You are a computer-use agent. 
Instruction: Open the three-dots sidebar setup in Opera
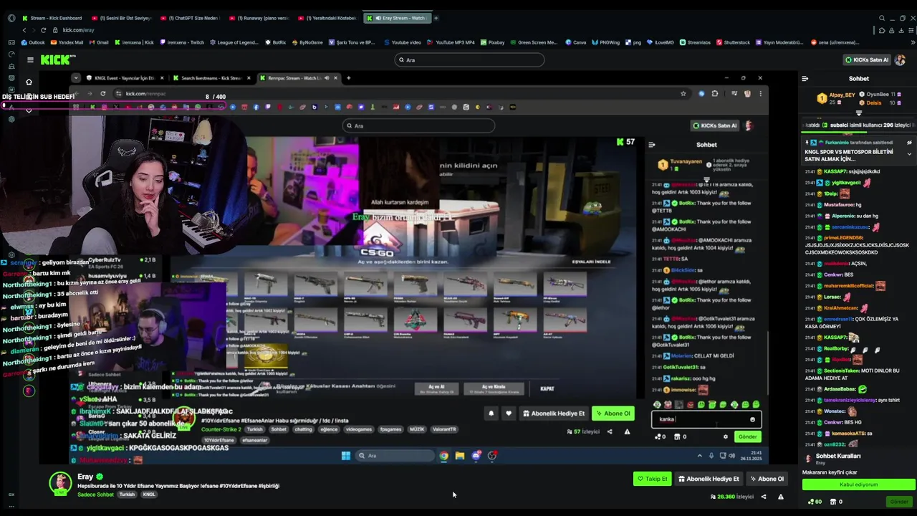pos(11,506)
